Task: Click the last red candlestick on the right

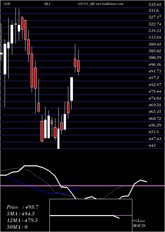Action: tap(79, 66)
